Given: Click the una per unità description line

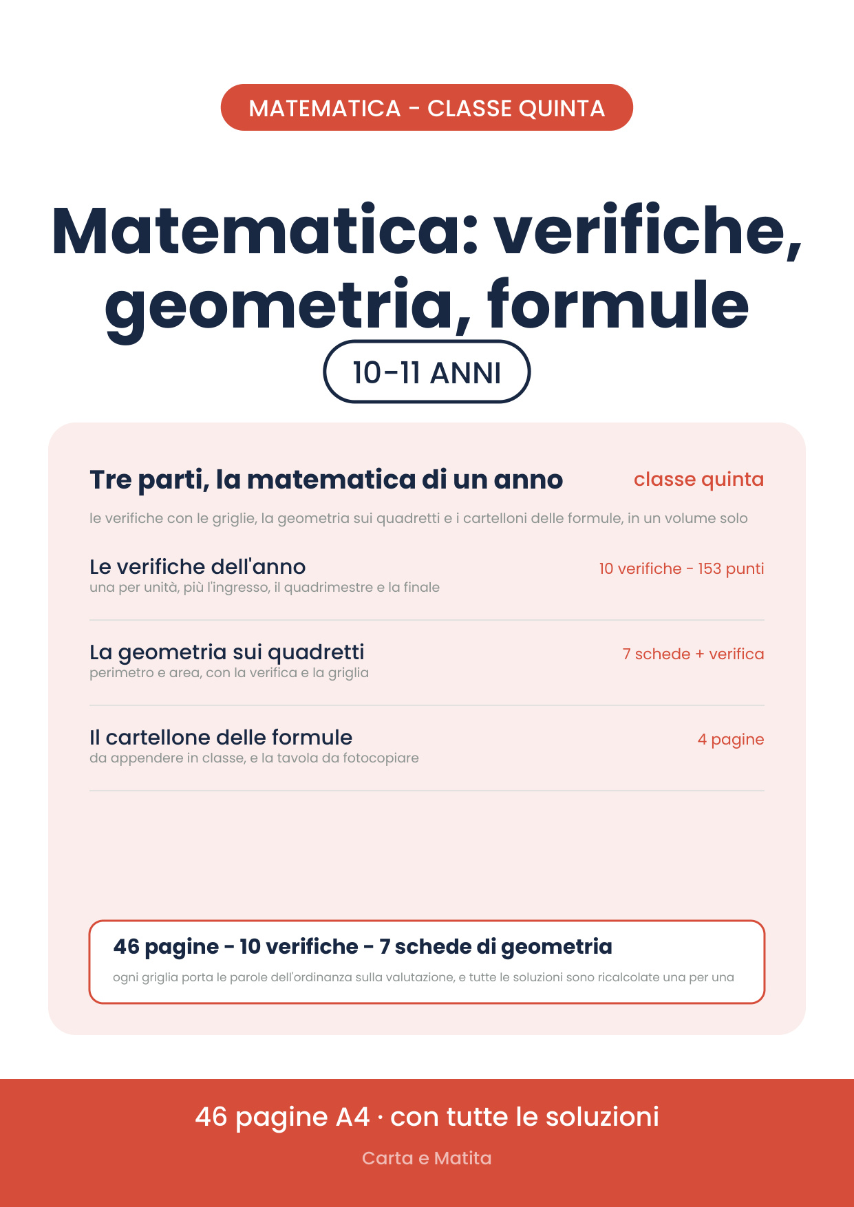Looking at the screenshot, I should 264,588.
